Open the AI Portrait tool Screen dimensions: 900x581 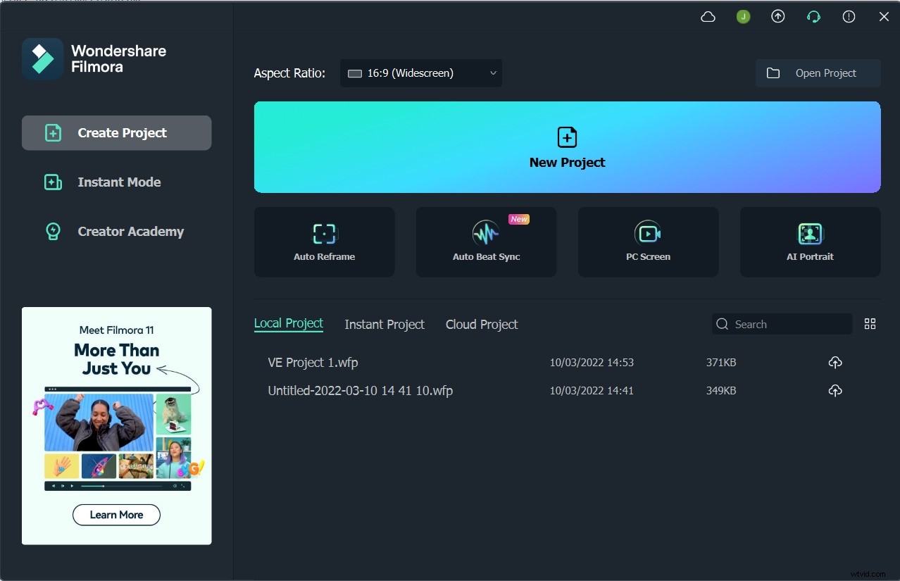click(x=811, y=242)
